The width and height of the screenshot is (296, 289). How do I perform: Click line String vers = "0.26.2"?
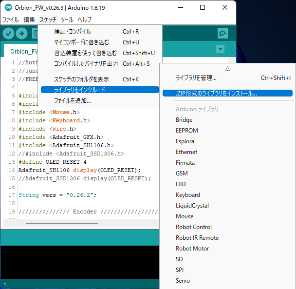coord(57,195)
